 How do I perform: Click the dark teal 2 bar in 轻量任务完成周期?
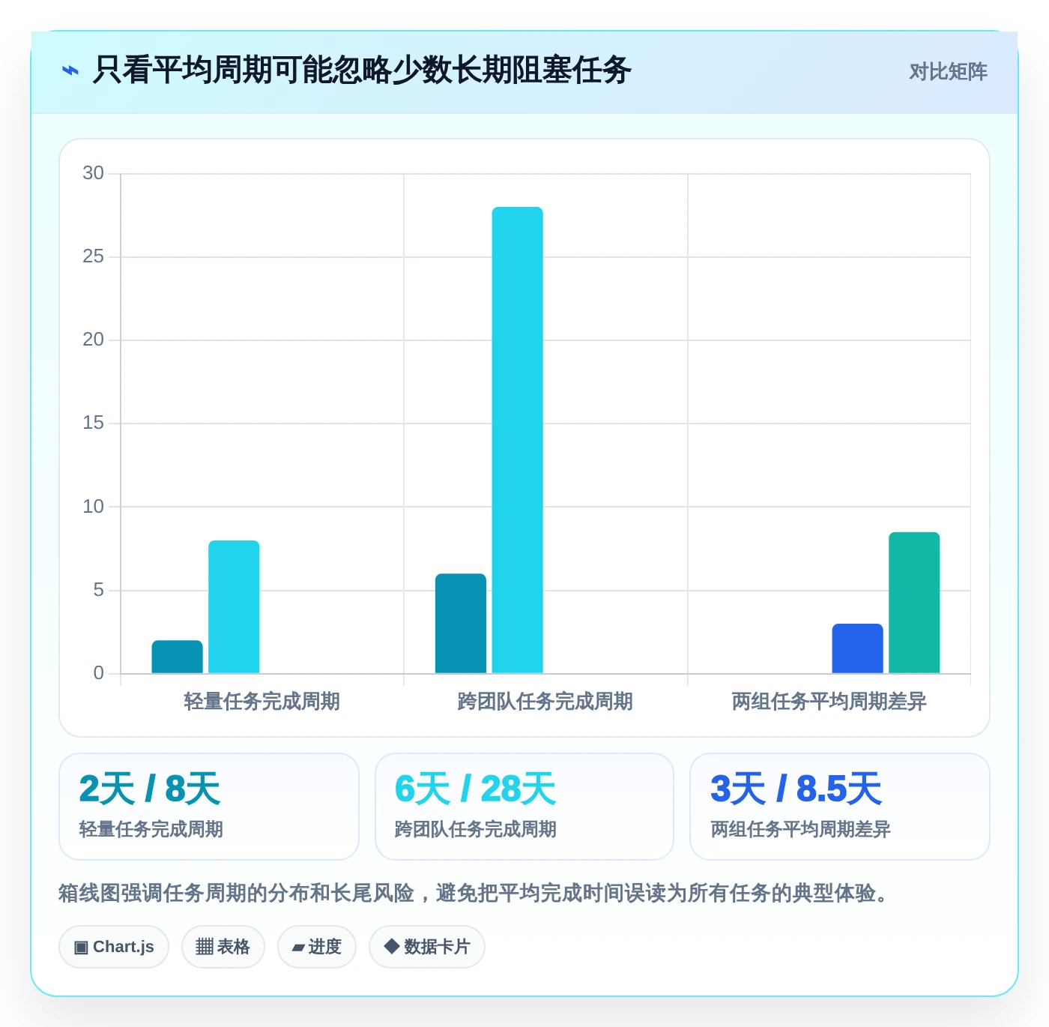coord(178,657)
